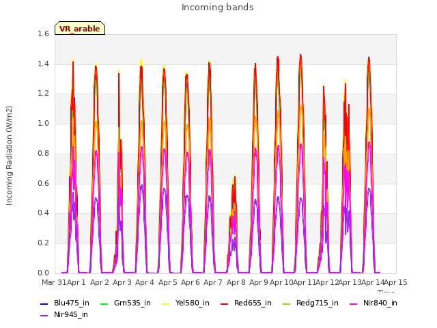Click the green Grn535_in legend swatch
Viewport: 437px width, 328px height.
[x=104, y=303]
